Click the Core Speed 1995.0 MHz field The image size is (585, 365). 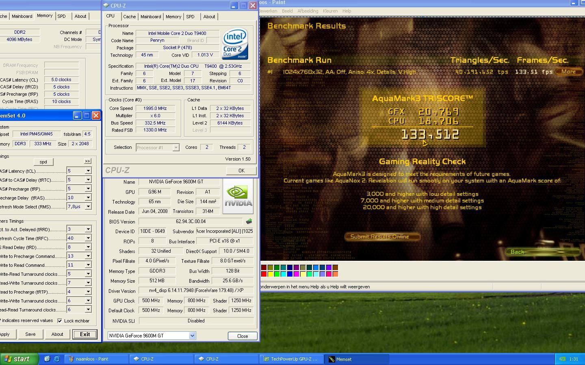coord(156,108)
